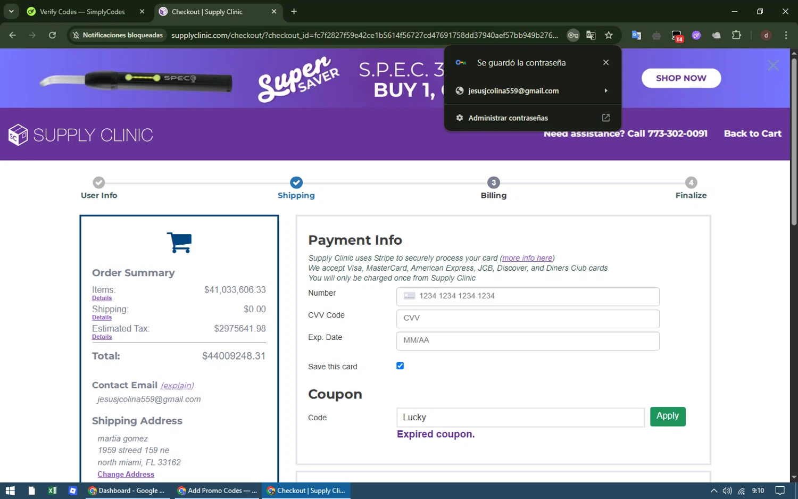This screenshot has width=798, height=499.
Task: Open the Excel taskbar app
Action: (x=52, y=490)
